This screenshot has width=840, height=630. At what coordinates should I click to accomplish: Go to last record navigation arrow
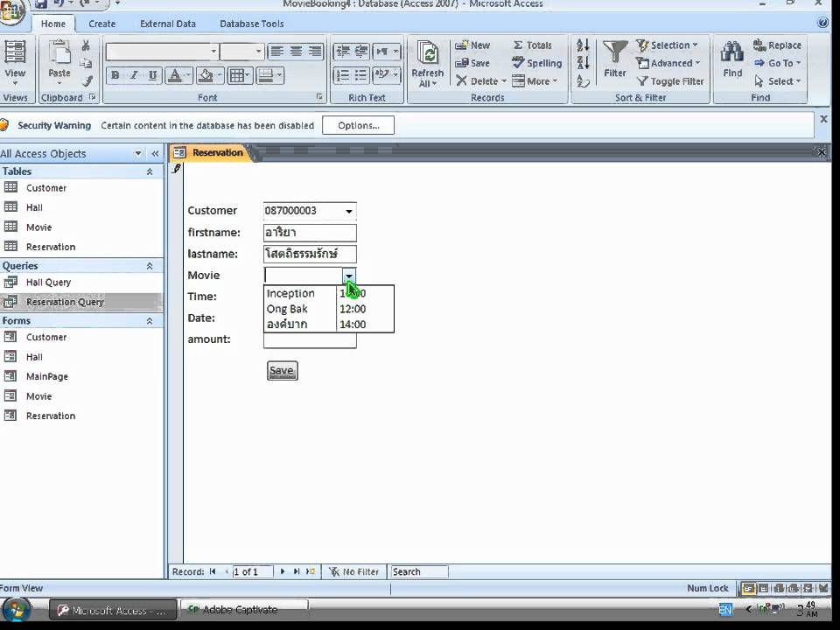[297, 571]
